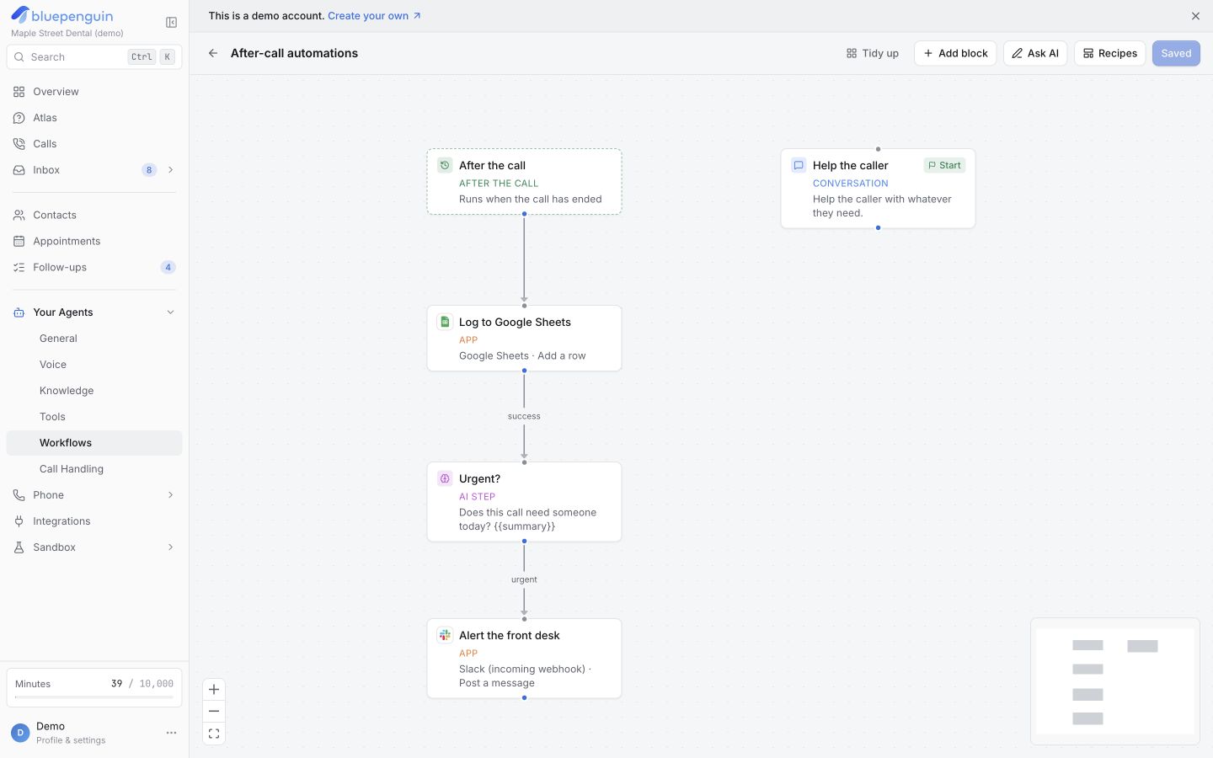
Task: Open the Tools page
Action: pos(94,417)
